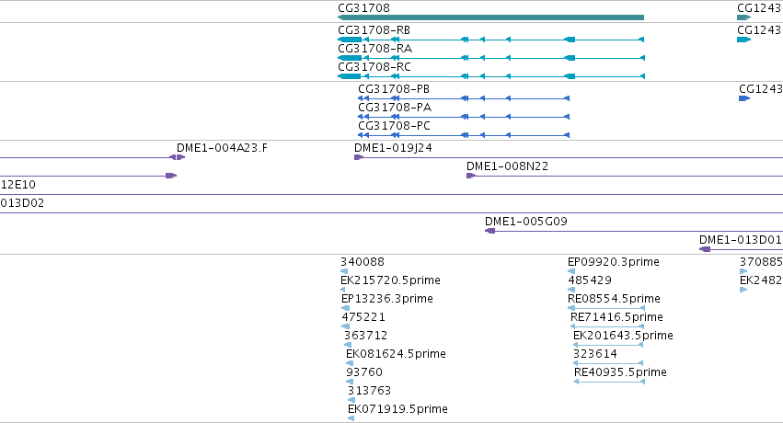Select EST EK201643.5prime label

click(x=623, y=336)
